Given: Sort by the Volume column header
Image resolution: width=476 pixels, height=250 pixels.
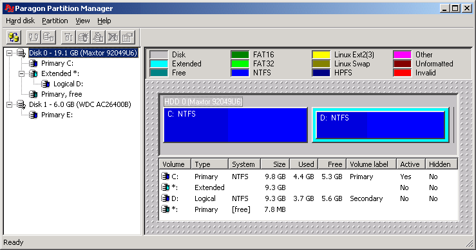Looking at the screenshot, I should coord(175,164).
